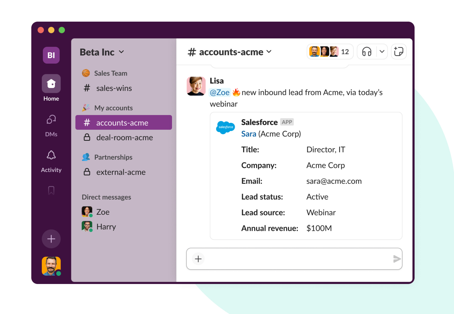Click the Webinar lead source value
The width and height of the screenshot is (454, 314).
pos(321,212)
